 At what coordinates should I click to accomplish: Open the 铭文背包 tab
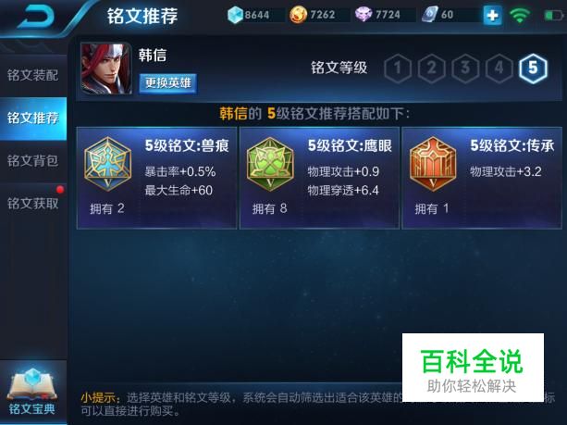(33, 160)
